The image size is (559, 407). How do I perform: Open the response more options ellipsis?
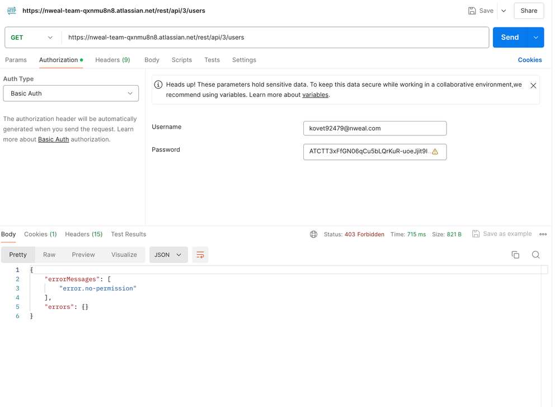pyautogui.click(x=543, y=235)
